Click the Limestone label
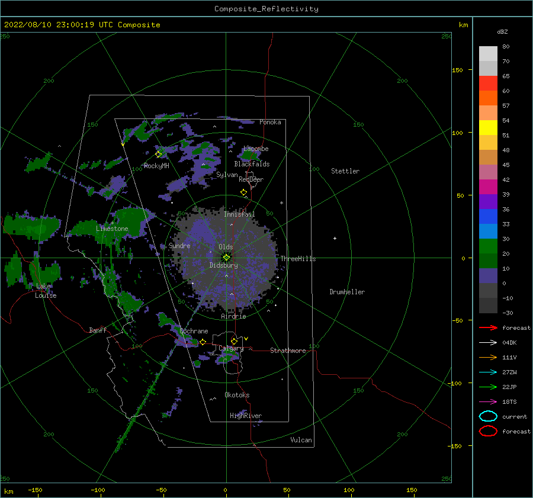This screenshot has height=498, width=533. click(112, 229)
